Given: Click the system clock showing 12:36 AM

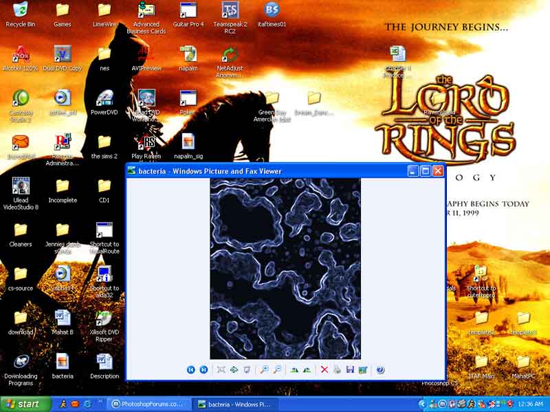Looking at the screenshot, I should 531,404.
